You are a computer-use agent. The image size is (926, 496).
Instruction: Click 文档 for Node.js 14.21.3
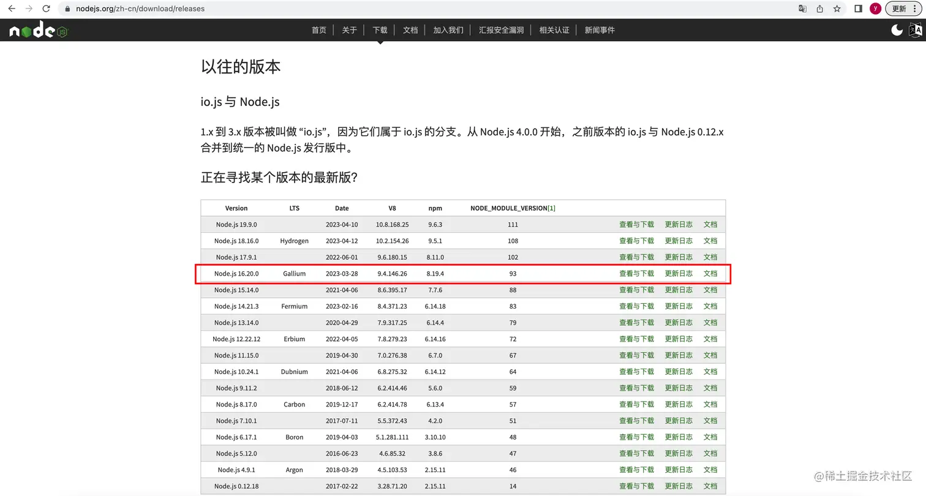pyautogui.click(x=710, y=306)
